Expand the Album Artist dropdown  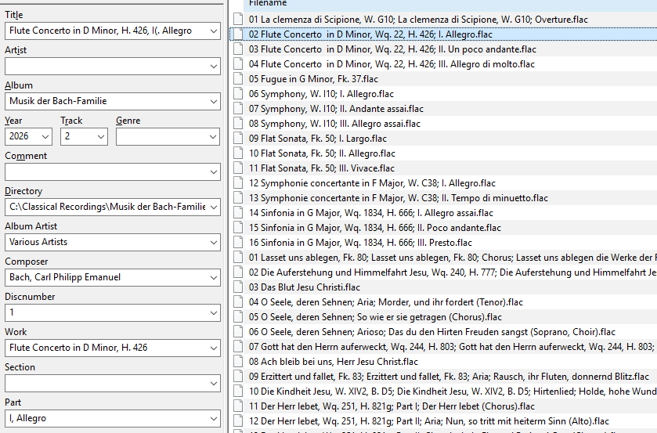coord(214,243)
